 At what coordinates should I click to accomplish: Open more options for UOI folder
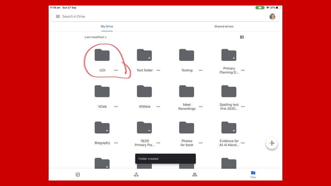coord(116,70)
